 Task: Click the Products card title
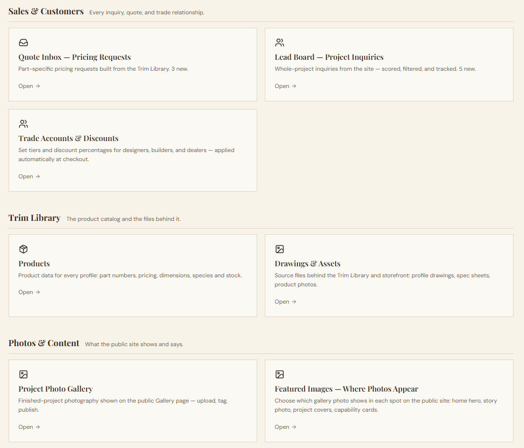[34, 263]
